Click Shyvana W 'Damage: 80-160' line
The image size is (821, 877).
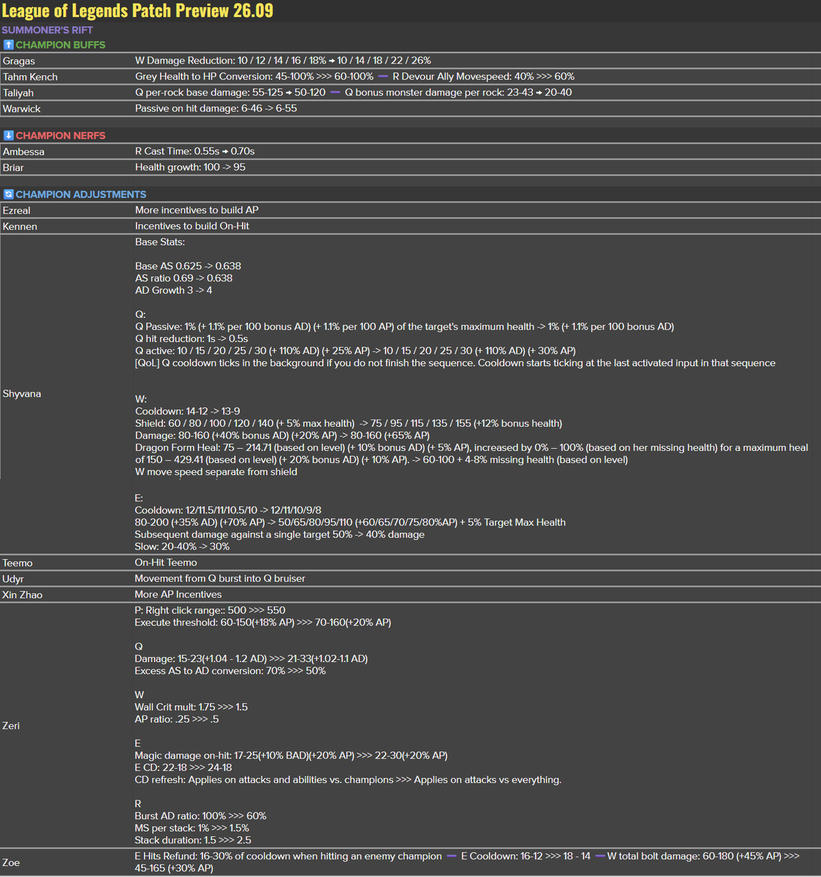tap(282, 436)
